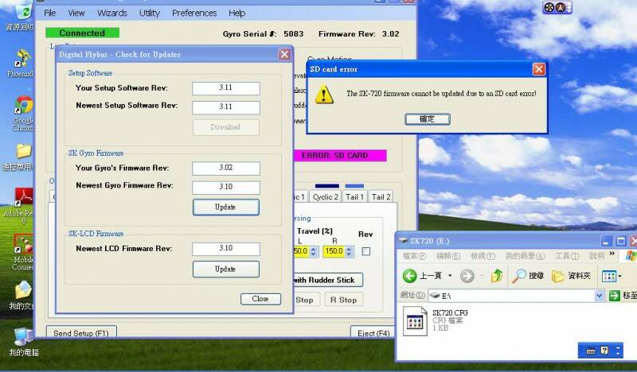Image resolution: width=637 pixels, height=372 pixels.
Task: Open the 工具(T) menu in Explorer
Action: point(567,256)
